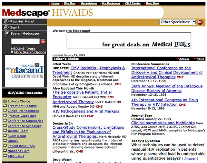The width and height of the screenshot is (207, 163).
Task: Open Patient Resources sidebar link
Action: click(x=21, y=146)
